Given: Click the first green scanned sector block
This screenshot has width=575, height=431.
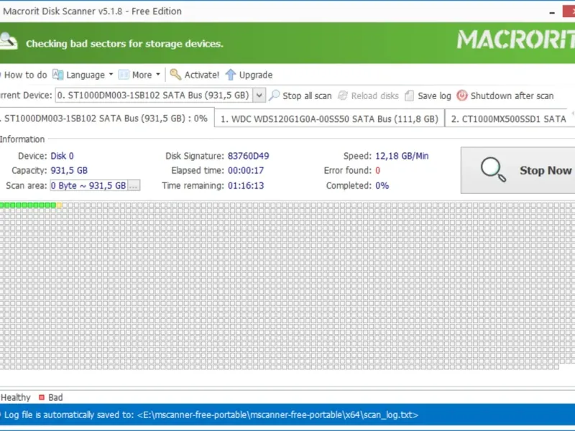Looking at the screenshot, I should coord(1,205).
